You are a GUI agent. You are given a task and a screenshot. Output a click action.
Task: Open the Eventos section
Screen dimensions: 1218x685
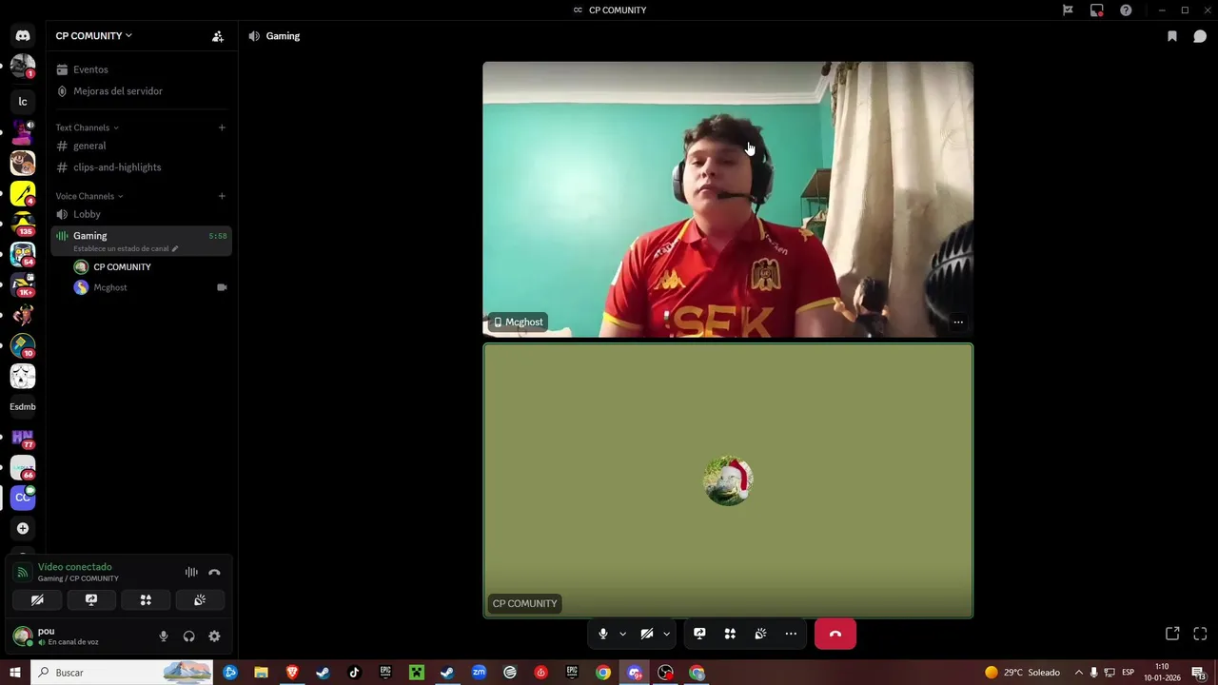pyautogui.click(x=141, y=69)
